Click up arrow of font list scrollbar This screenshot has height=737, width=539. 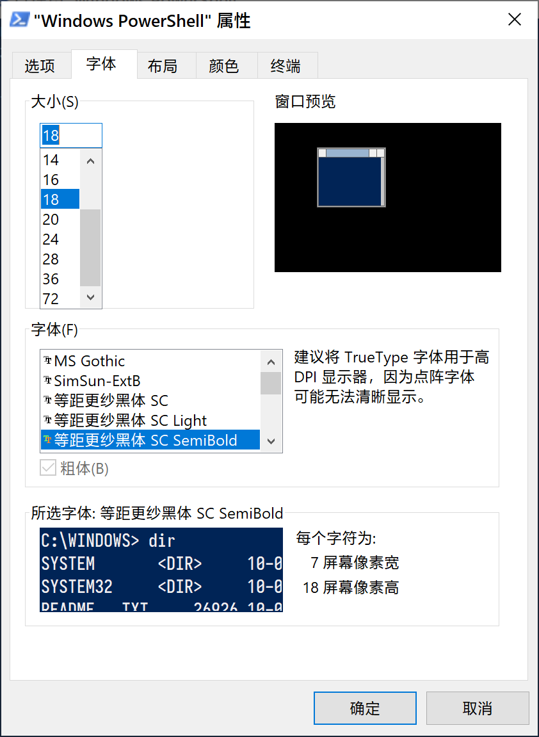click(271, 361)
